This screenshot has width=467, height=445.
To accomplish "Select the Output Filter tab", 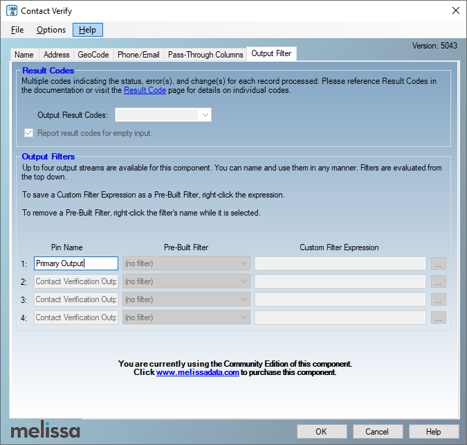I will tap(271, 54).
